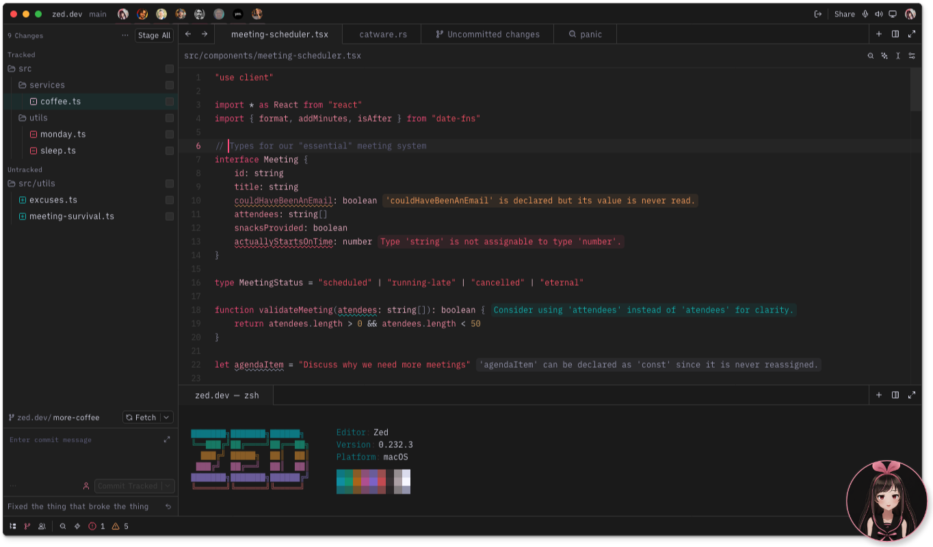Restore the previous commit message with undo arrow
The image size is (933, 547).
pos(168,507)
